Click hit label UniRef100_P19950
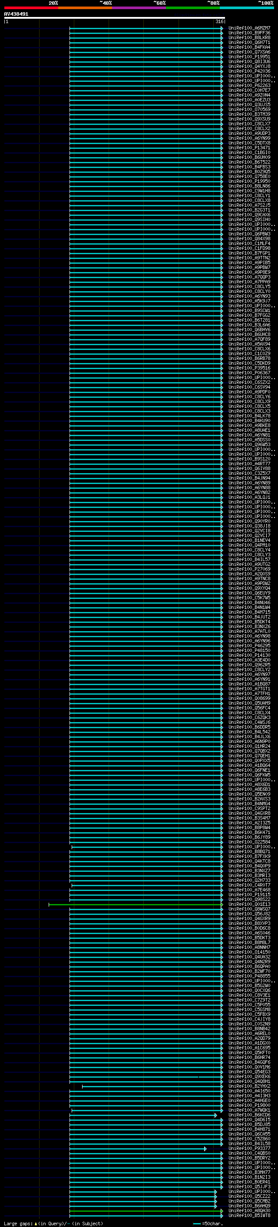Image resolution: width=278 pixels, height=1227 pixels. point(249,182)
